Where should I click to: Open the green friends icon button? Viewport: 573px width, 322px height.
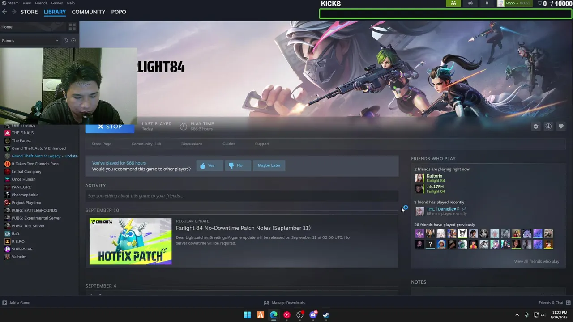coord(453,4)
